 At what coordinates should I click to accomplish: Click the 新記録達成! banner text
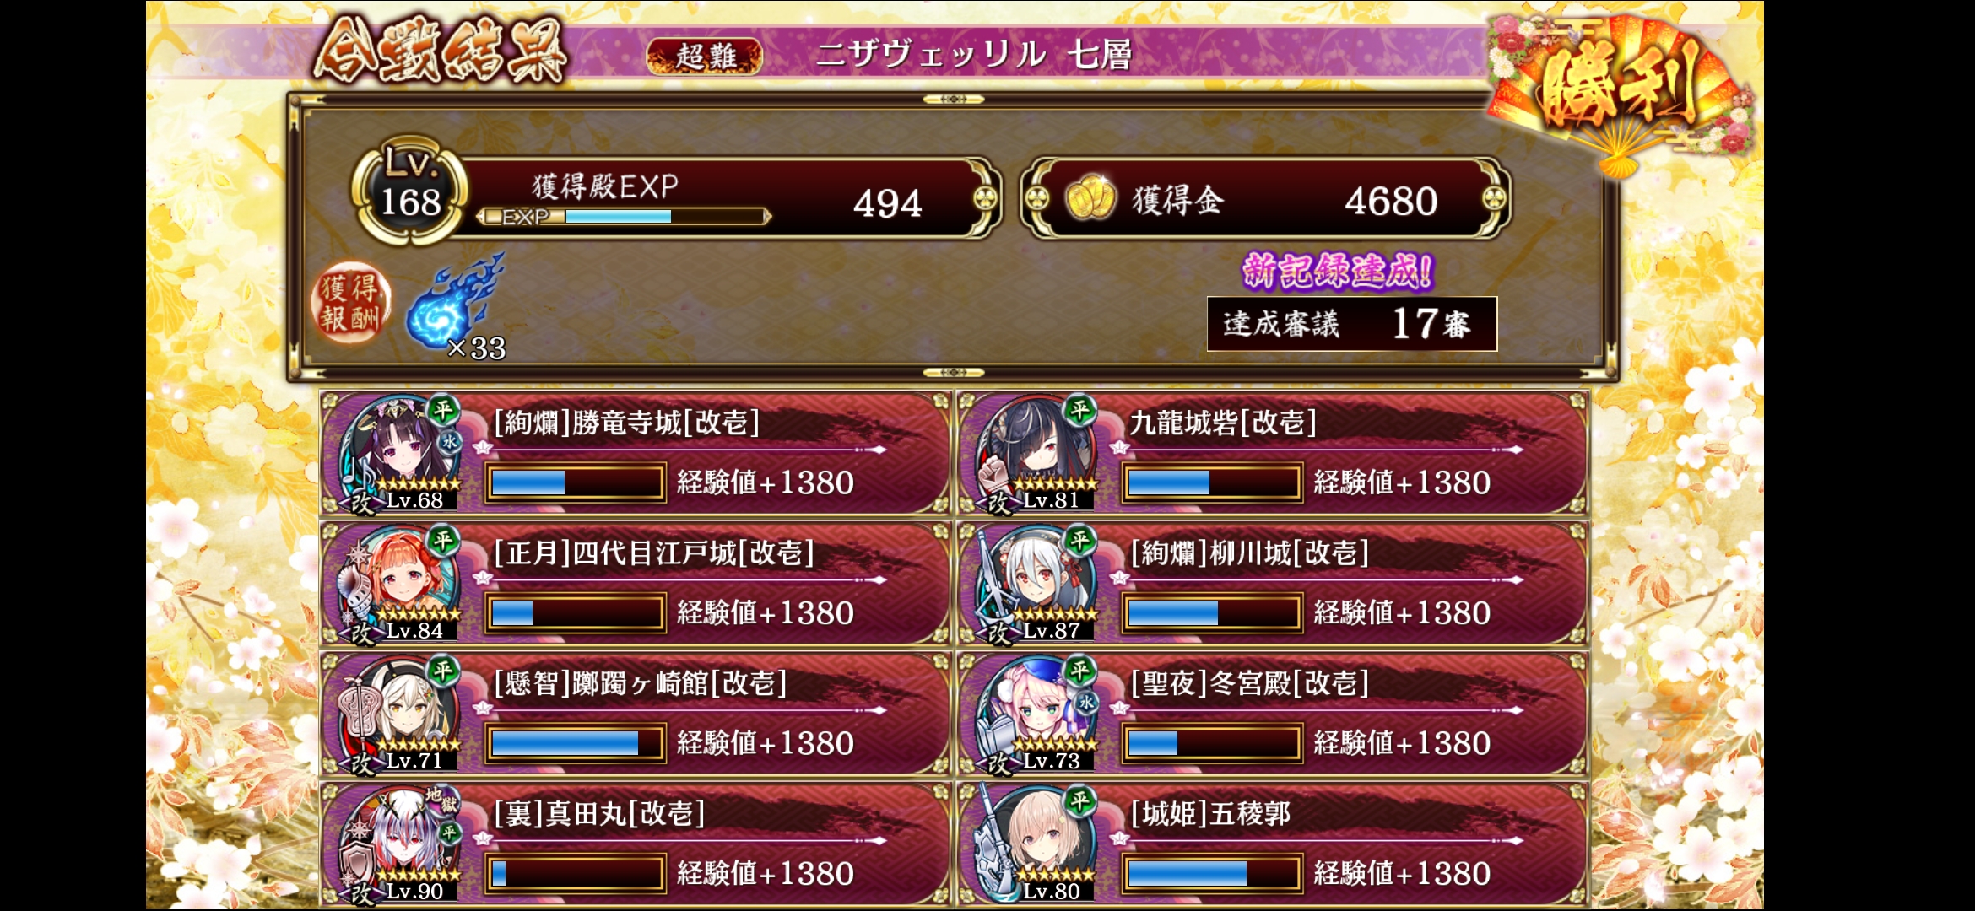tap(1338, 271)
